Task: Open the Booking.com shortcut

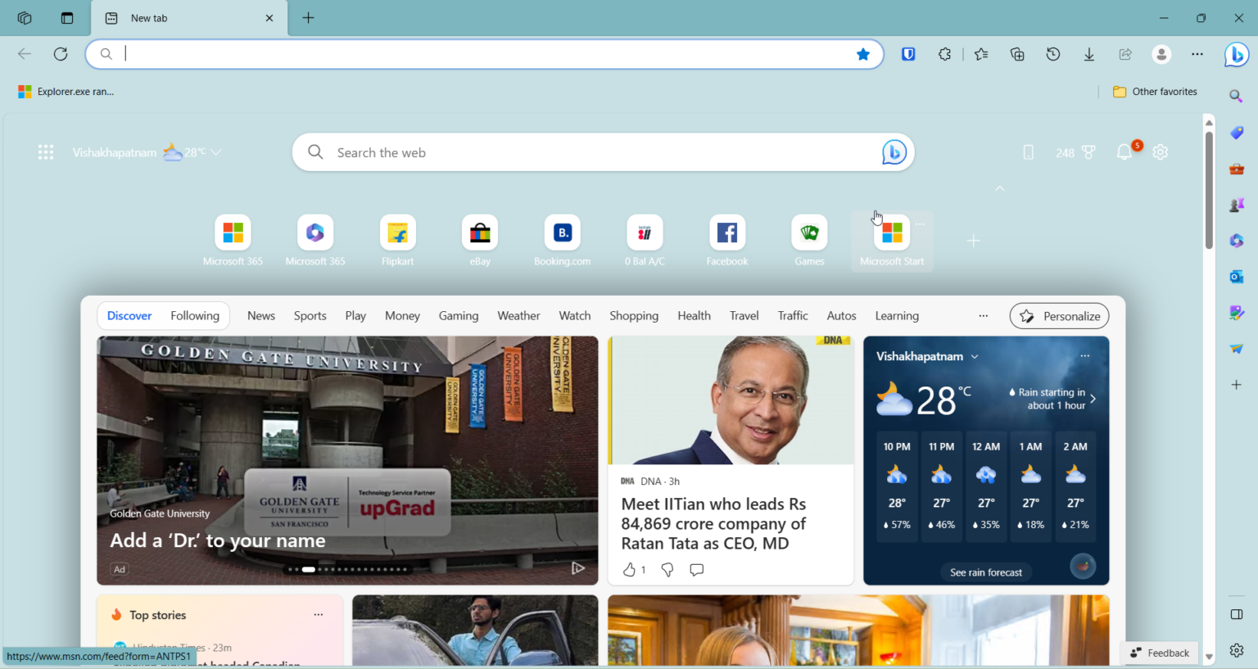Action: tap(562, 232)
